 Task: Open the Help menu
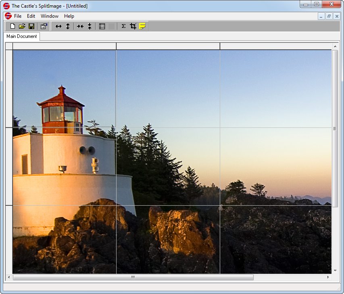point(69,16)
